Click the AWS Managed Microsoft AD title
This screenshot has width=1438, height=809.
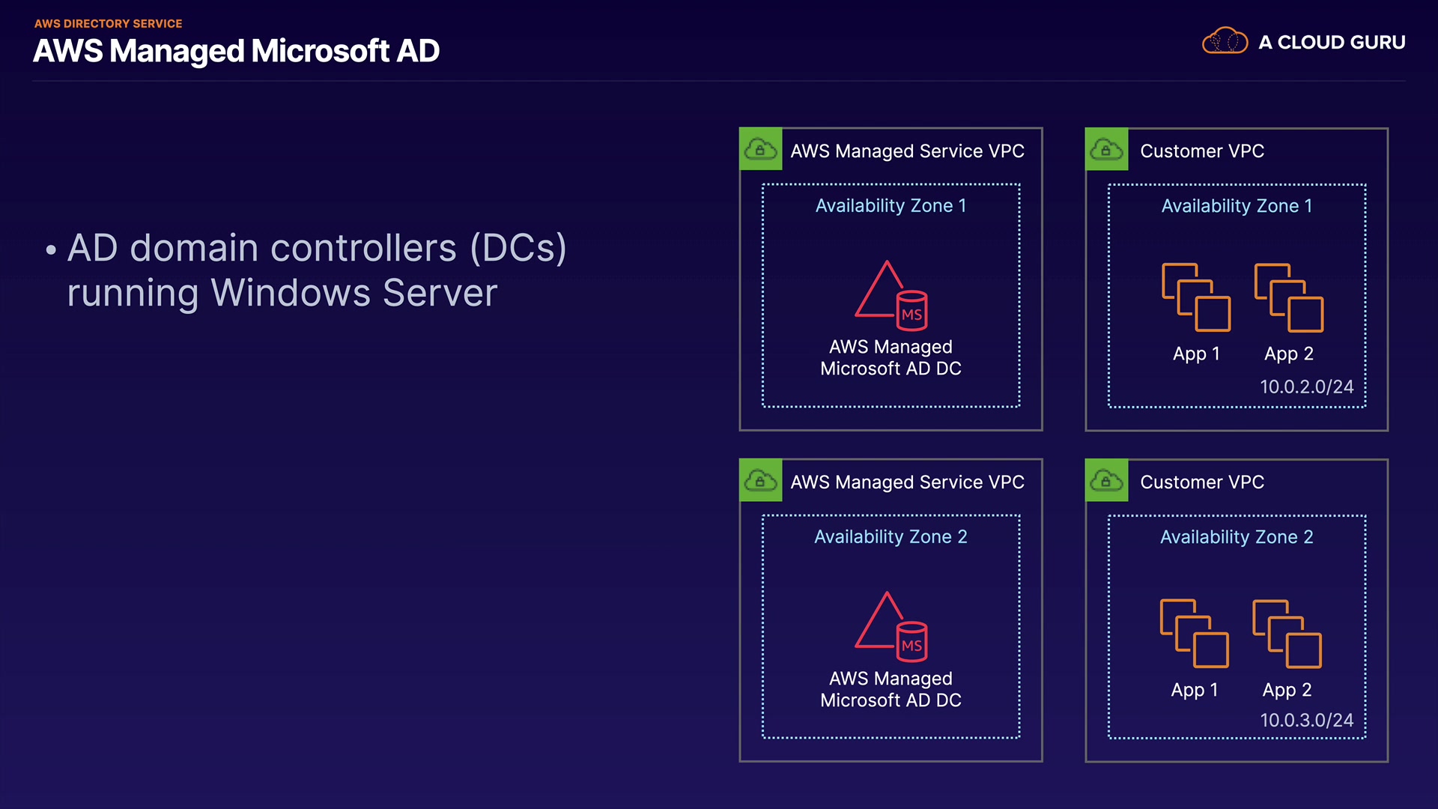236,51
